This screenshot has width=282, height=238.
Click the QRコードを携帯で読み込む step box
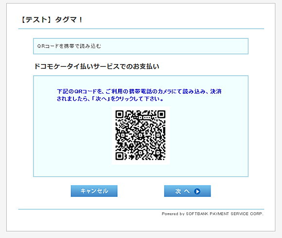(x=141, y=46)
